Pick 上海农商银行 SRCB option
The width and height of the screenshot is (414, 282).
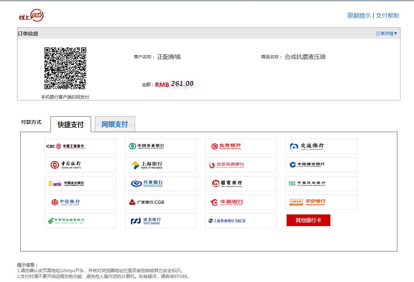coord(241,221)
